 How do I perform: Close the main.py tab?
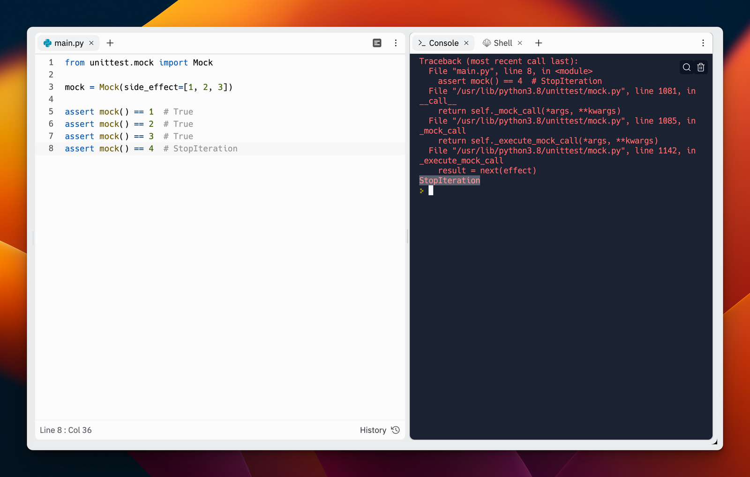click(x=91, y=43)
